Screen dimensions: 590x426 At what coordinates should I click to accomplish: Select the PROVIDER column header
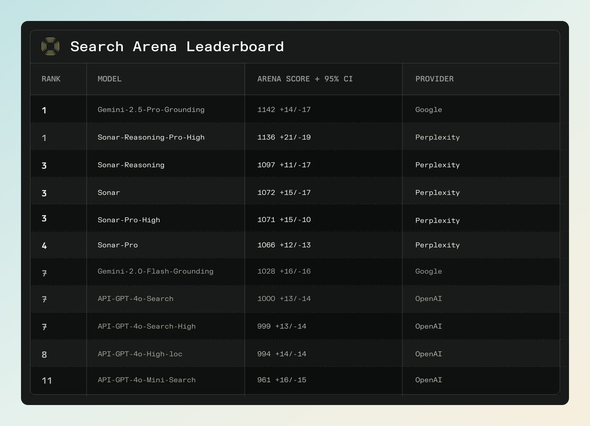(x=434, y=79)
